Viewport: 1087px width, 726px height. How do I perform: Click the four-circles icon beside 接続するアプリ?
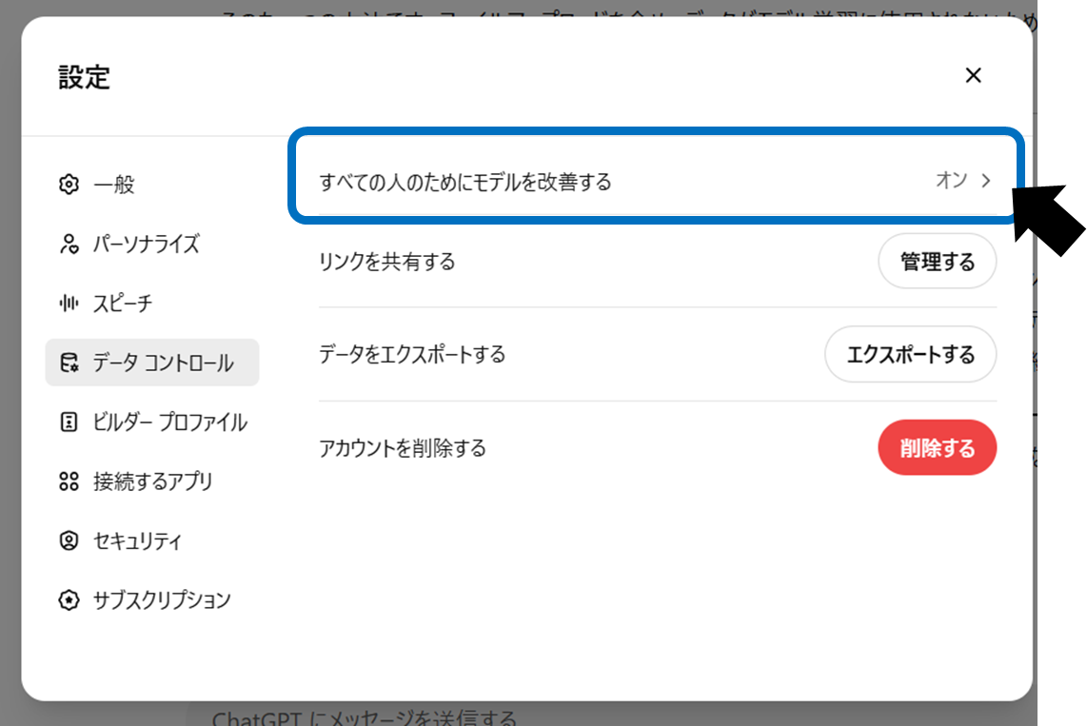tap(69, 481)
